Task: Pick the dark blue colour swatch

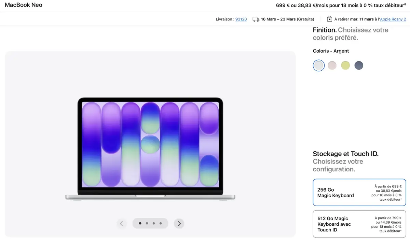Action: click(x=359, y=65)
